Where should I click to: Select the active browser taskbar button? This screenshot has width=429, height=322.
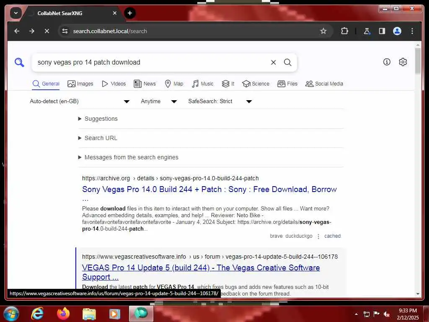tap(141, 314)
